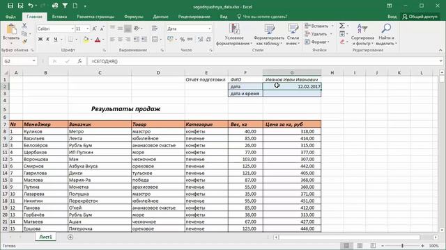Increase decimal places
Image resolution: width=446 pixels, height=250 pixels.
[x=201, y=40]
